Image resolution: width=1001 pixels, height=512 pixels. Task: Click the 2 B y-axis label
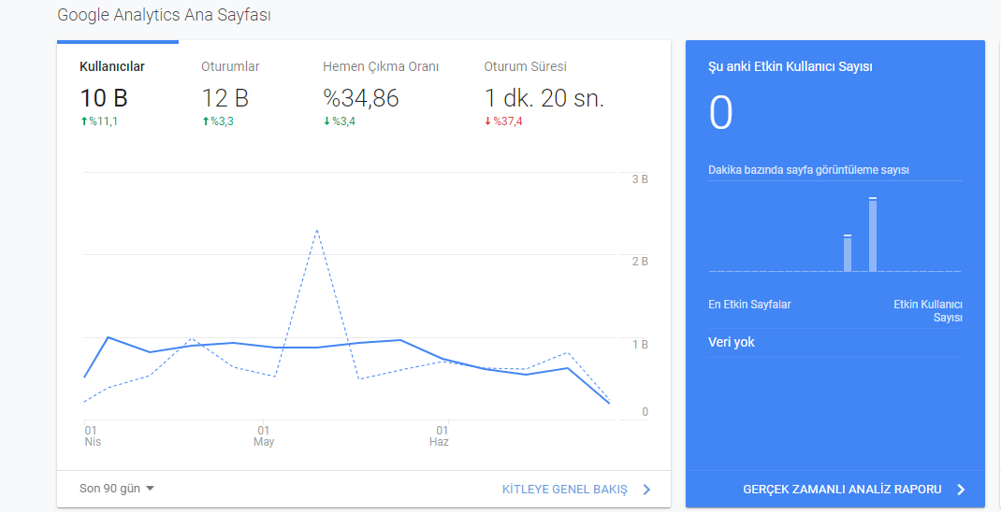point(640,262)
